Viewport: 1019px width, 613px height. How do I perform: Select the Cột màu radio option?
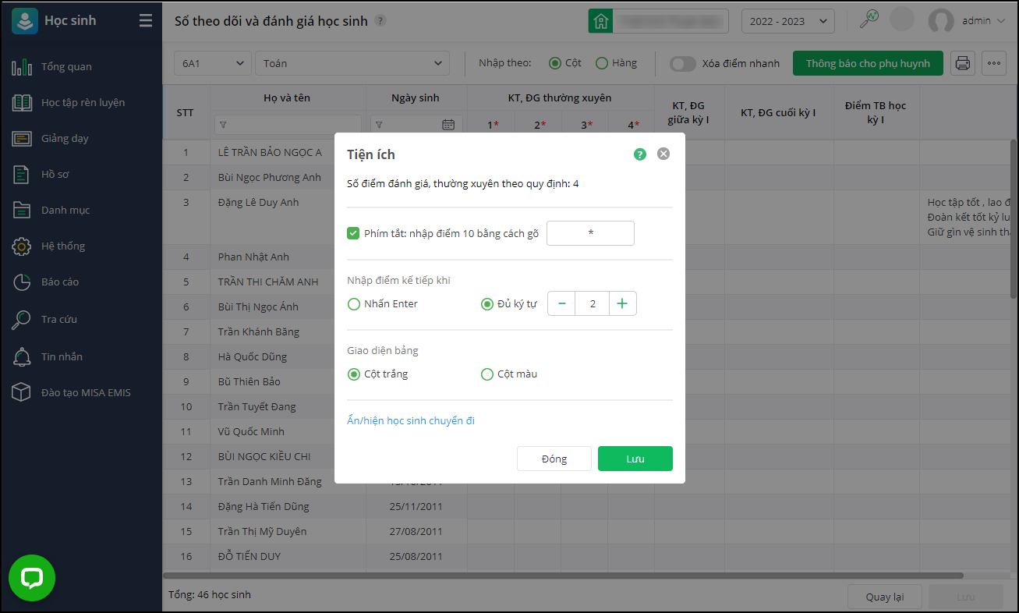pos(487,374)
